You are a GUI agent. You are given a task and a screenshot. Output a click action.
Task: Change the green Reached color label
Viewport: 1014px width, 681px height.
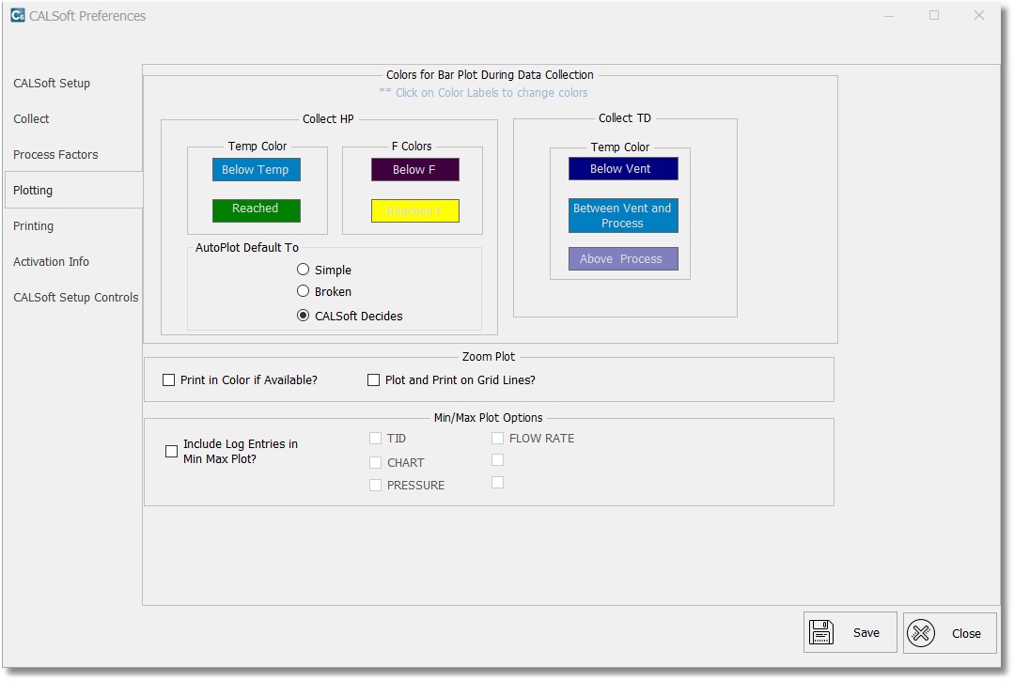[x=257, y=209]
